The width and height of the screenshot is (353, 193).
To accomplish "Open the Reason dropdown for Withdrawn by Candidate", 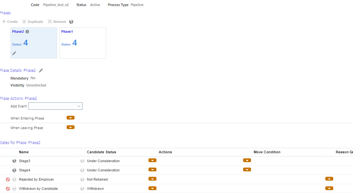I will click(x=329, y=188).
